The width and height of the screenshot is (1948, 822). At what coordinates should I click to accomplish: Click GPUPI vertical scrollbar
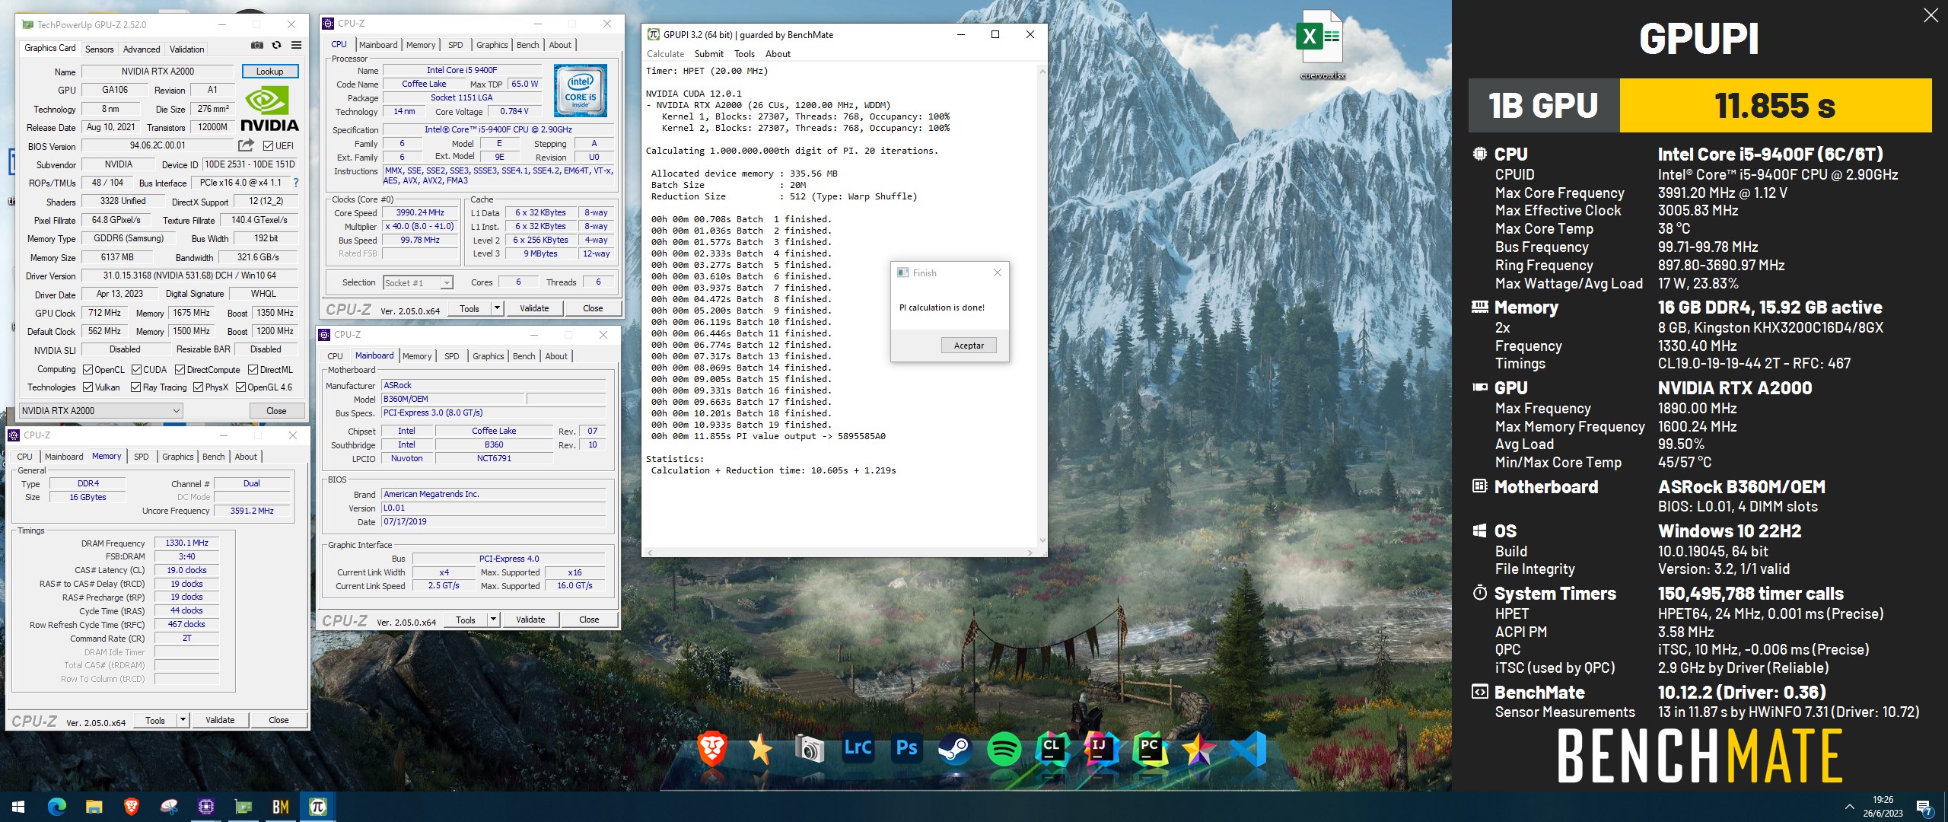[x=1042, y=304]
